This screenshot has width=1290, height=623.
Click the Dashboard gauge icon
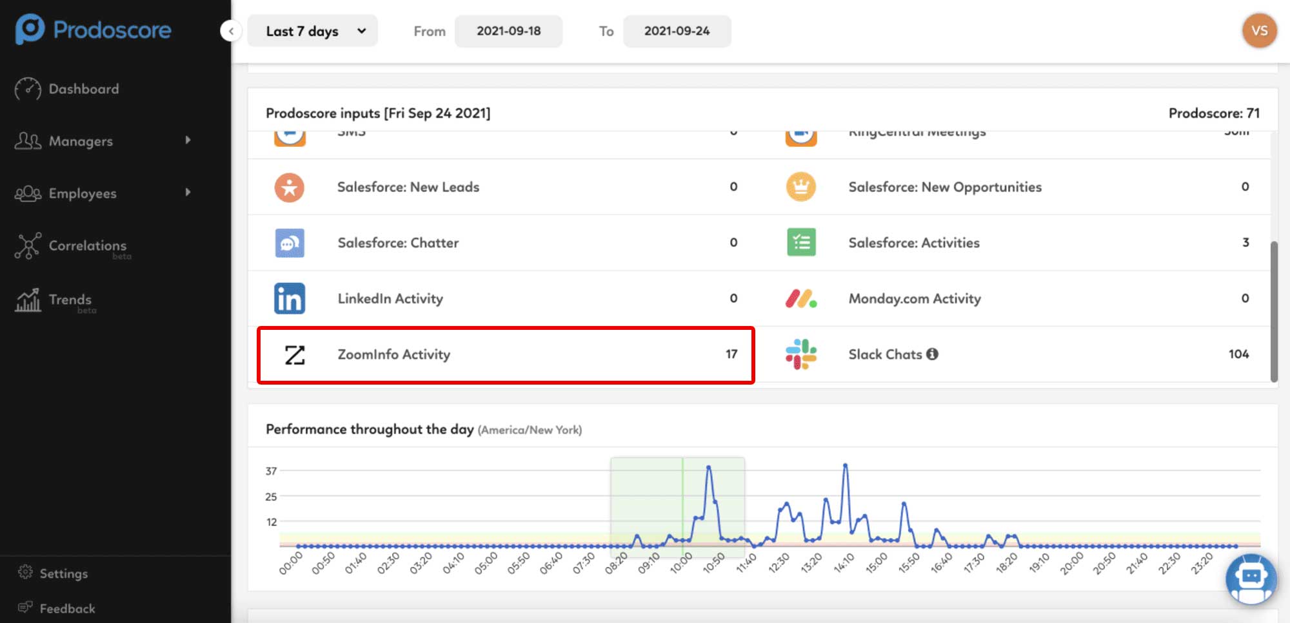(x=28, y=89)
